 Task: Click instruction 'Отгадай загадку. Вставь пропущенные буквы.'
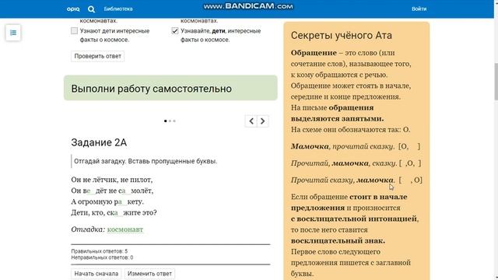146,161
